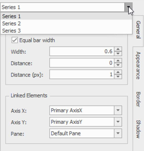Focus the Distance (px) value field

click(82, 74)
